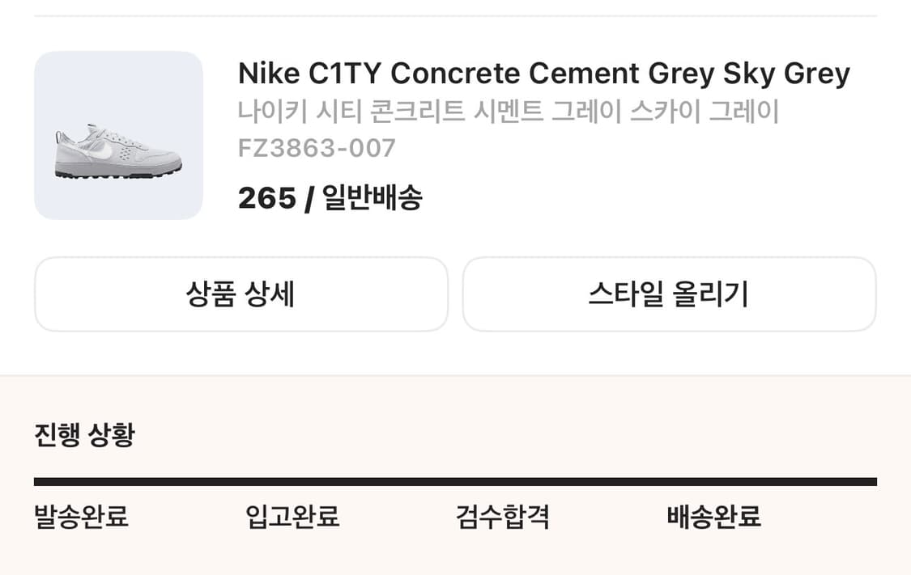Click the 진행 상황 section heading
The width and height of the screenshot is (911, 575).
click(84, 434)
